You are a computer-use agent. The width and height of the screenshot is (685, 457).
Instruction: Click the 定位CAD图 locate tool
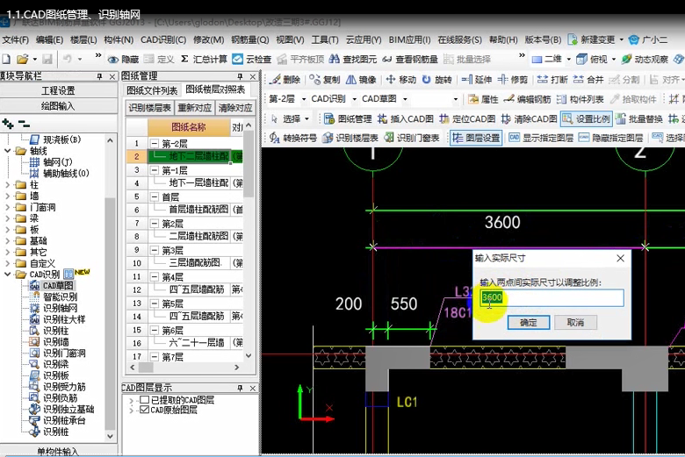click(472, 118)
